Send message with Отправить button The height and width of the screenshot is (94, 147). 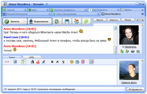(135, 89)
